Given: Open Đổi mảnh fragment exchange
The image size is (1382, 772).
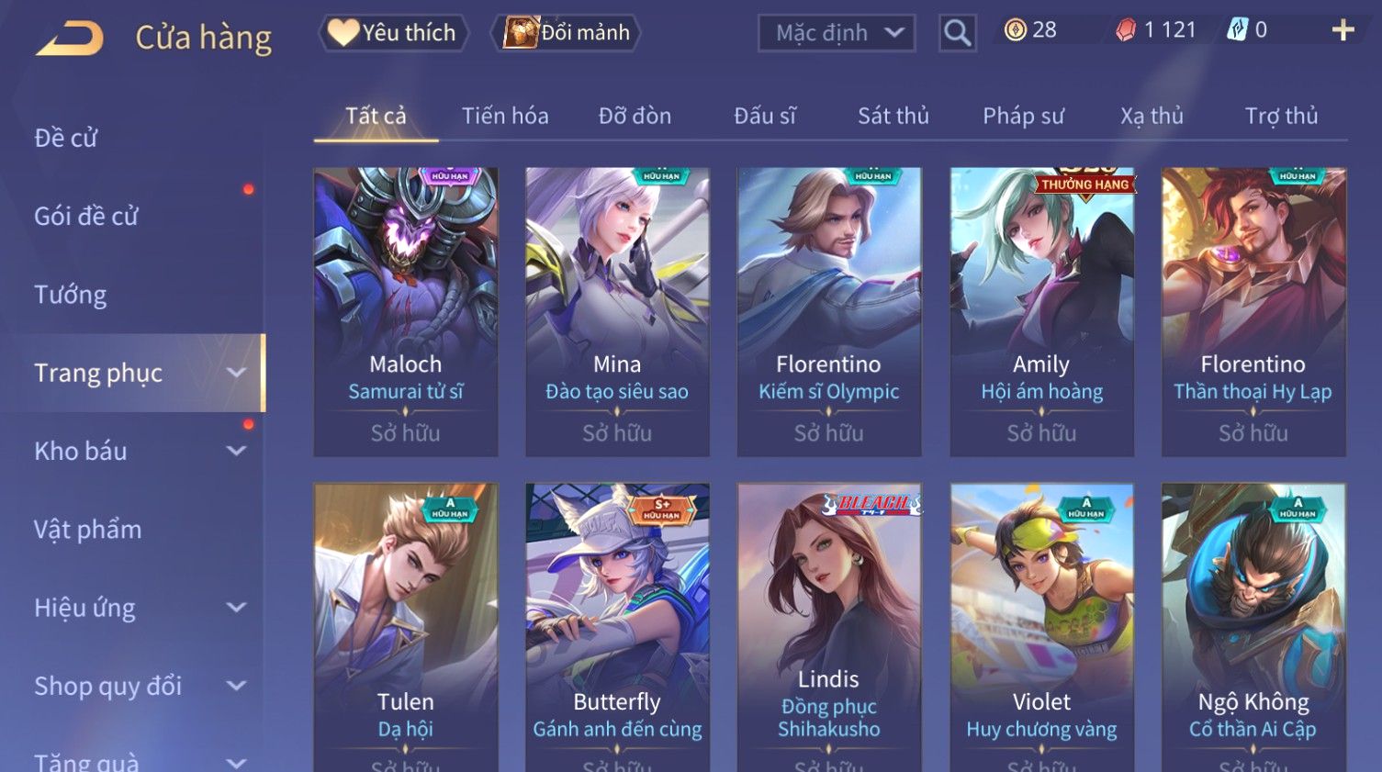Looking at the screenshot, I should point(565,33).
